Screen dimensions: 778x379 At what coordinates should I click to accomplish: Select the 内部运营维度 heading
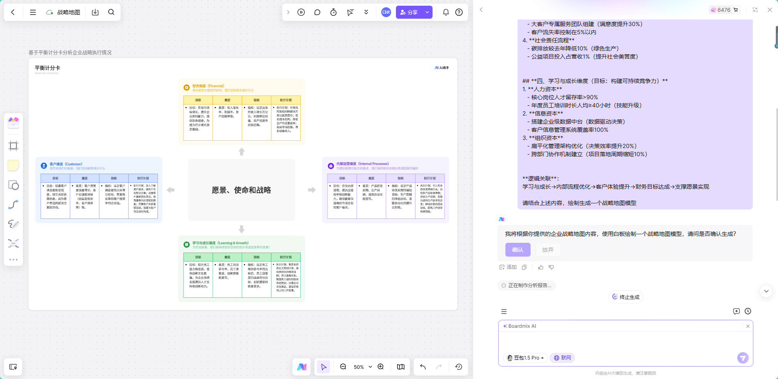(x=363, y=164)
